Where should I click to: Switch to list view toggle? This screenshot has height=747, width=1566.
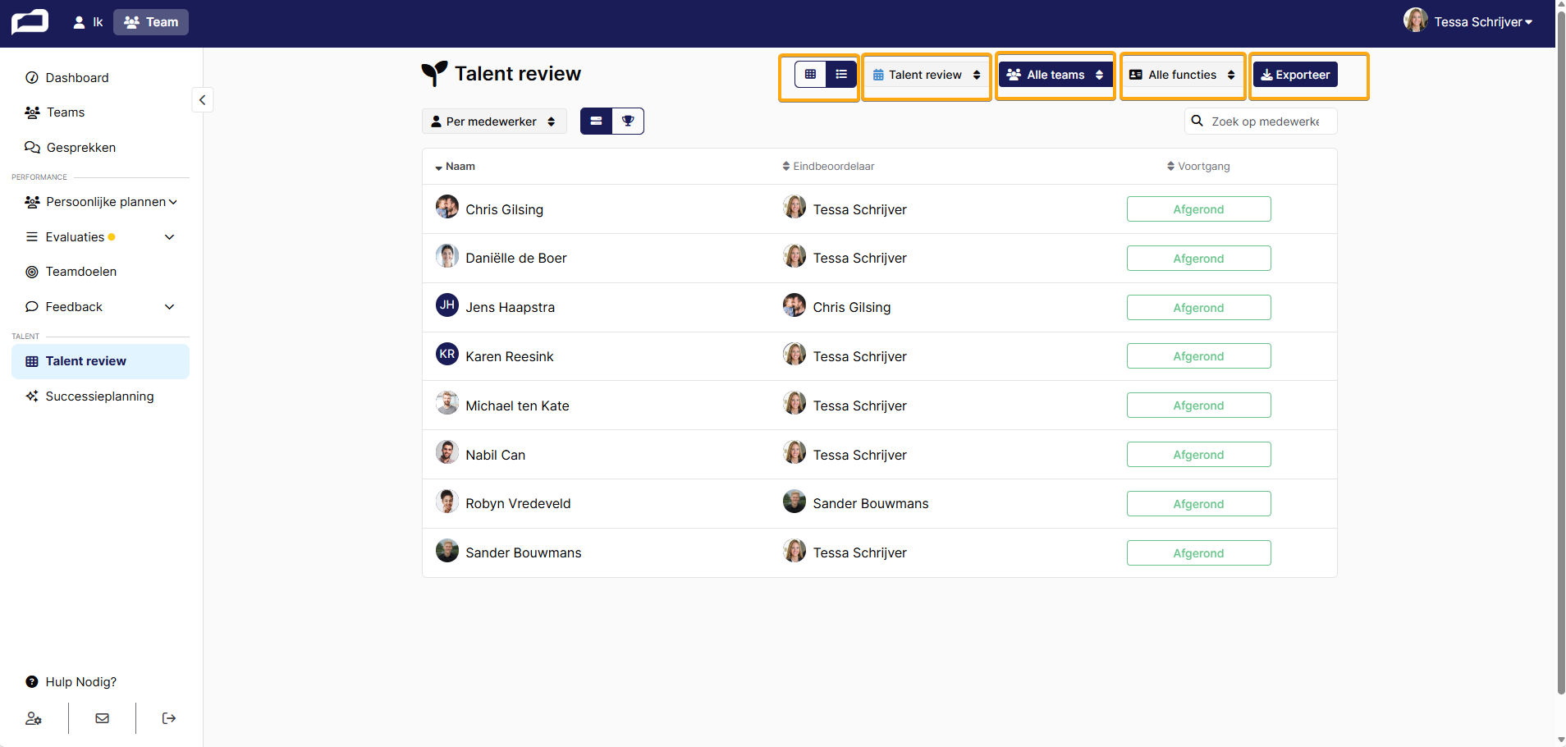tap(841, 75)
